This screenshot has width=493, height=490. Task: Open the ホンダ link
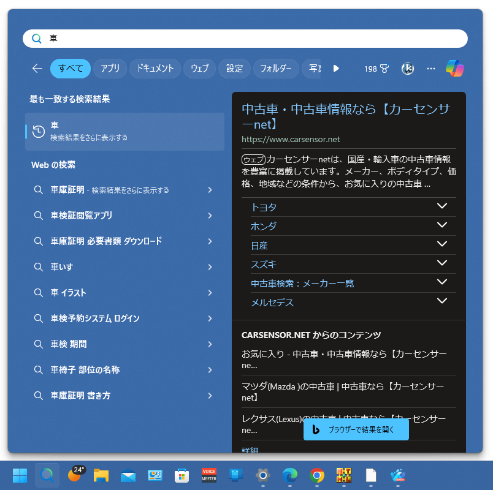[264, 226]
